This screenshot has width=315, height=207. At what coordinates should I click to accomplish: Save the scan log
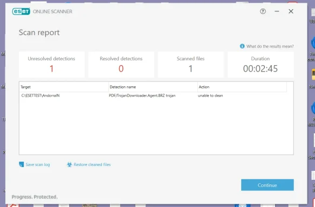38,164
